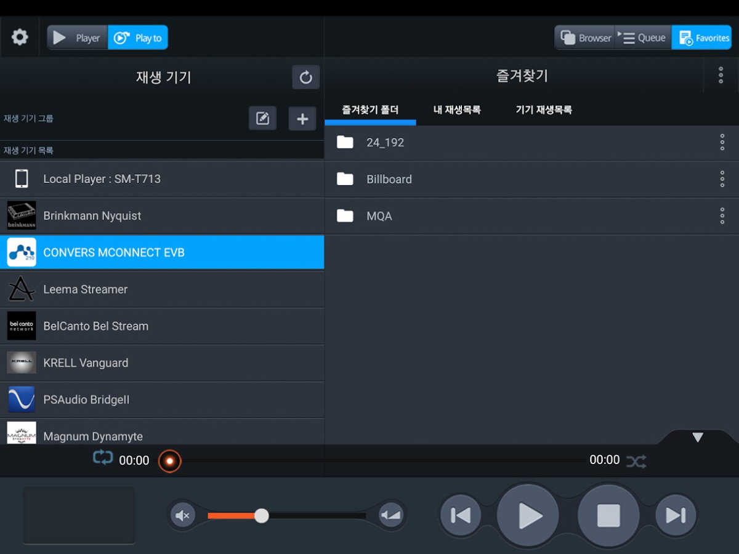Select the Magnum Dynamyte device
The height and width of the screenshot is (554, 739).
[162, 432]
